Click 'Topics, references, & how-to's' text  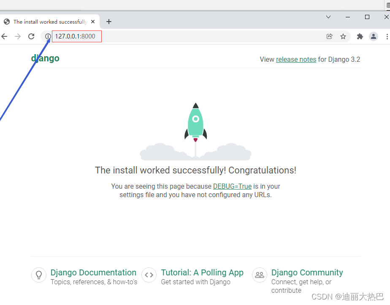[94, 282]
